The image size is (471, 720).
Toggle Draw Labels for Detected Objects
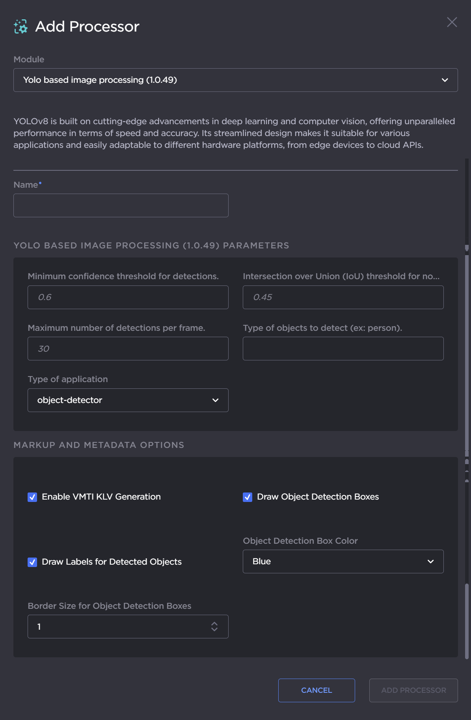[x=32, y=562]
